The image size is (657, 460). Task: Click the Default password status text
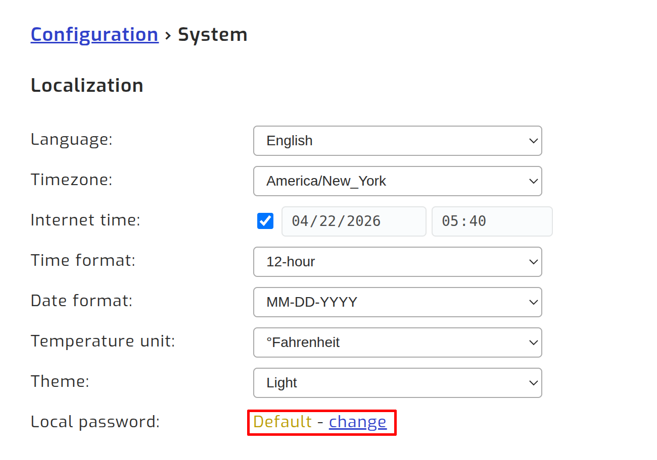(x=282, y=422)
